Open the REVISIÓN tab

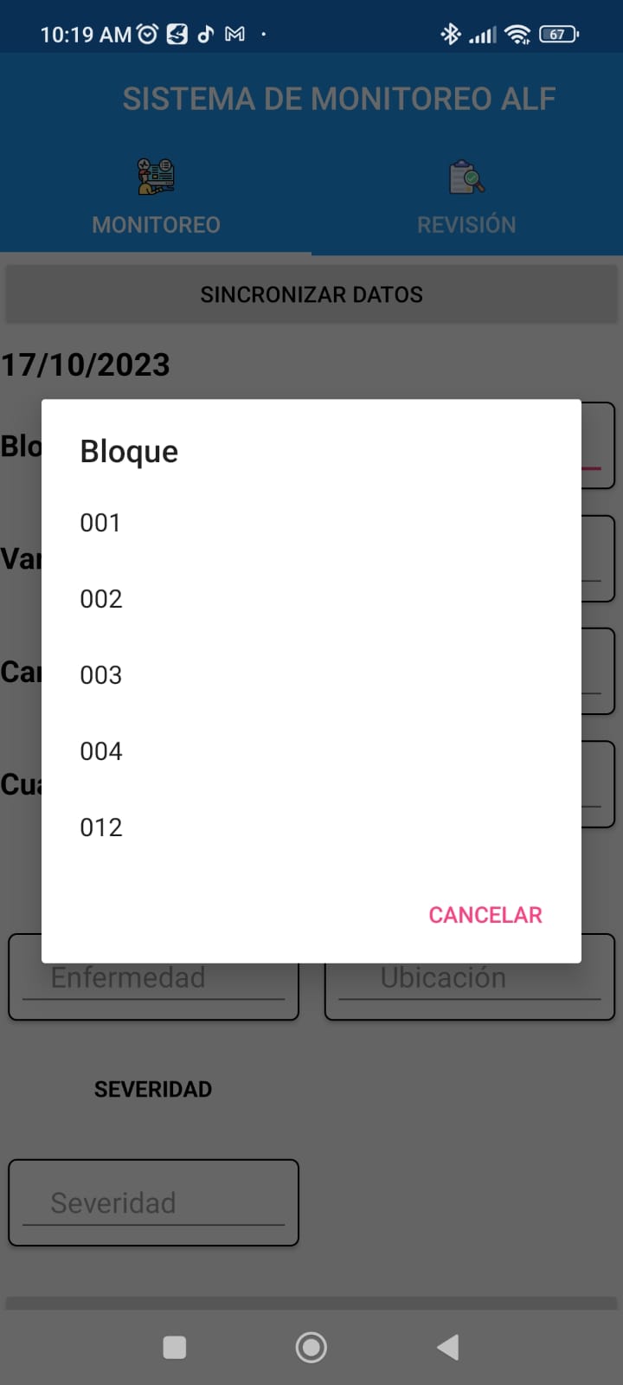466,224
